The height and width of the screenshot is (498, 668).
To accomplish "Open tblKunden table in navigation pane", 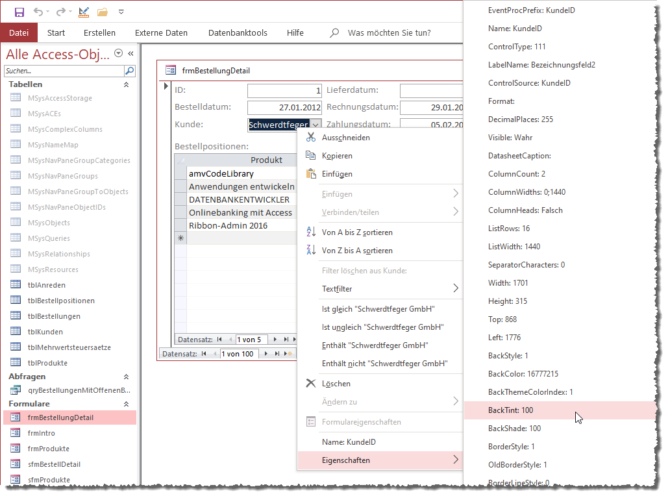I will [x=45, y=332].
